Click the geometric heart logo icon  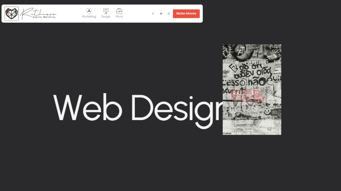coord(12,14)
